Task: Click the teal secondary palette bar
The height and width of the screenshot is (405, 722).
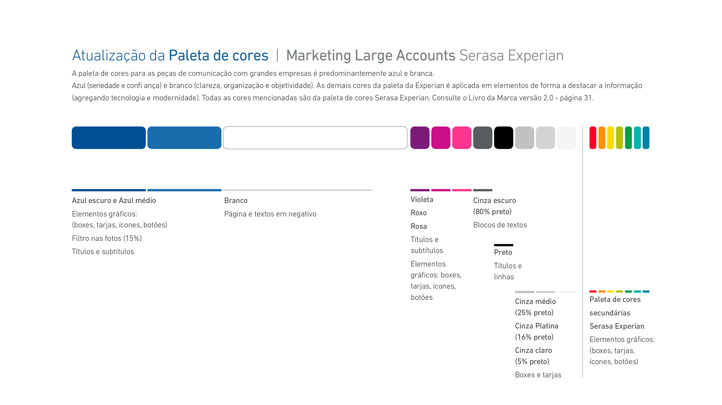Action: click(x=637, y=138)
